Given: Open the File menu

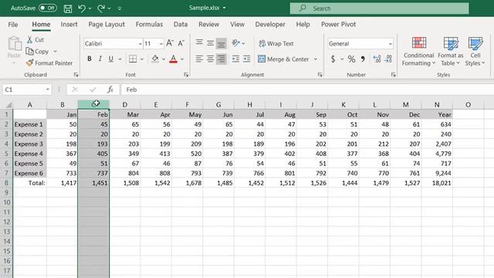Looking at the screenshot, I should pyautogui.click(x=13, y=24).
